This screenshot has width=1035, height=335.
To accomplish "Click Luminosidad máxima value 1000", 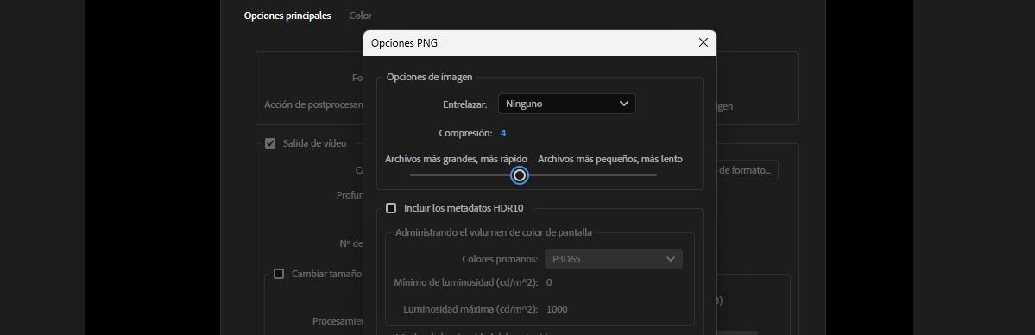I will click(557, 309).
